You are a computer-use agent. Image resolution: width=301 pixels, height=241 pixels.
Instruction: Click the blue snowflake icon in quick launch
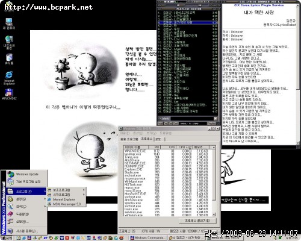78,238
